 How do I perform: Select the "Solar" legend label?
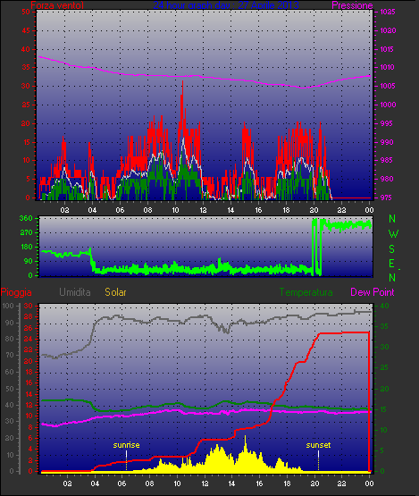[115, 292]
